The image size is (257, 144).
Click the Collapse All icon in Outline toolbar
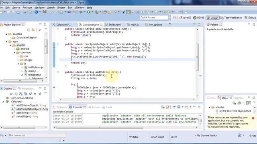click(16, 94)
